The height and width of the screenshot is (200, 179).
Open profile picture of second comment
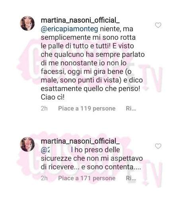pyautogui.click(x=27, y=144)
